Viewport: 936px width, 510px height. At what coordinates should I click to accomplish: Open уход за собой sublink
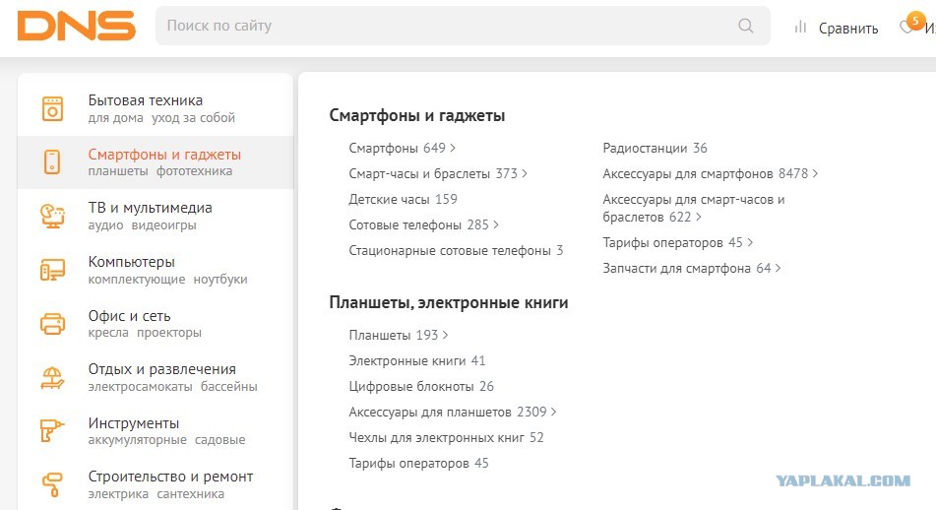(x=193, y=117)
